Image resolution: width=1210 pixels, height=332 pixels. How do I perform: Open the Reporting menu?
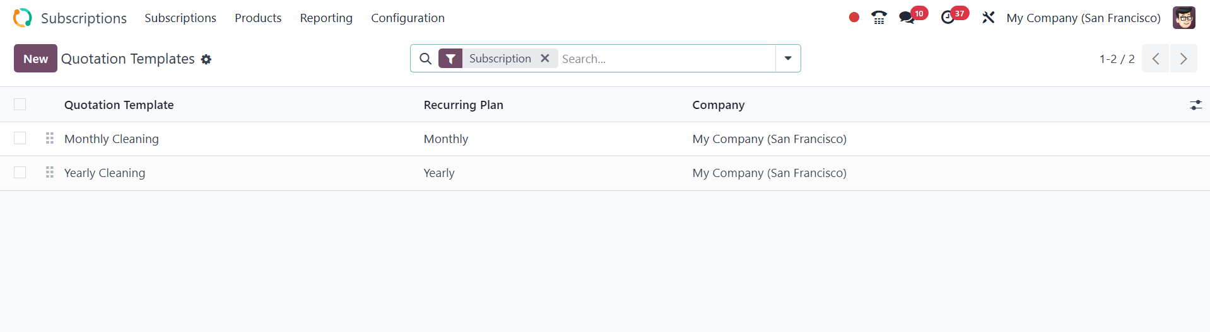[x=326, y=18]
